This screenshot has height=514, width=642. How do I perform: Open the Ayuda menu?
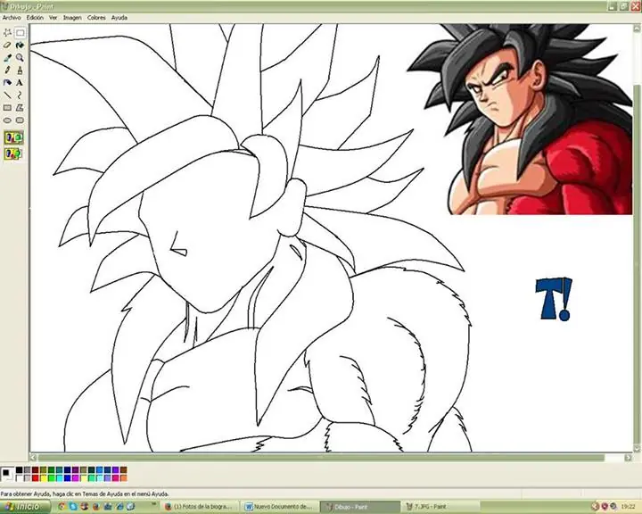coord(119,18)
